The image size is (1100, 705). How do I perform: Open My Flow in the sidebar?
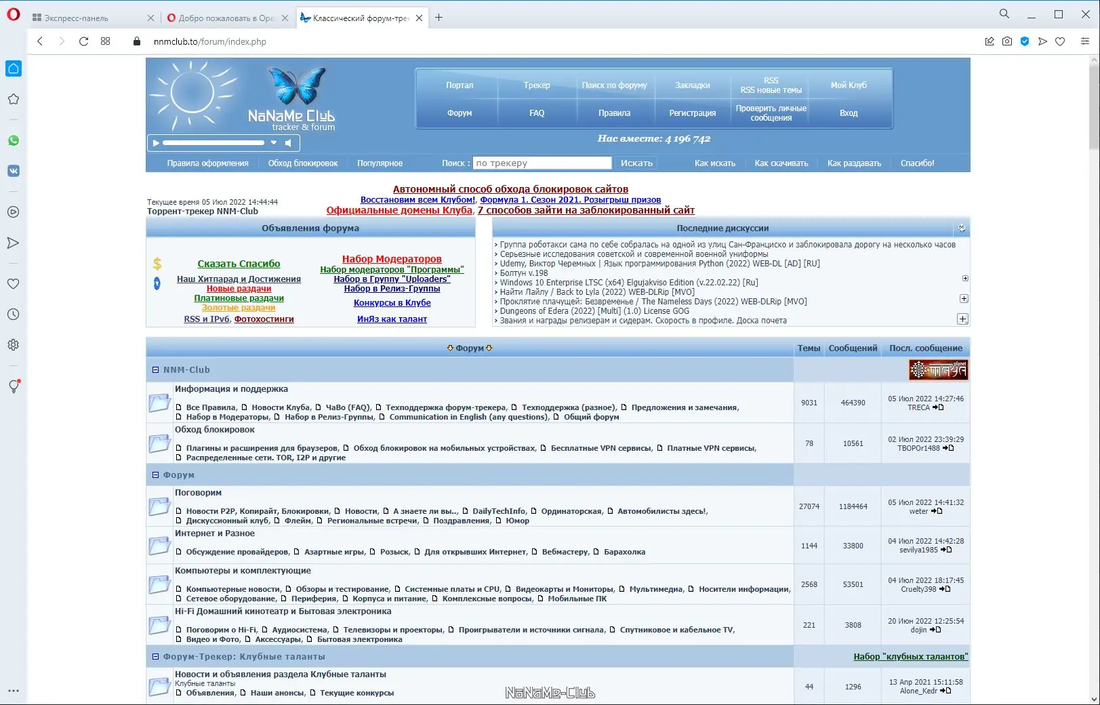[13, 243]
